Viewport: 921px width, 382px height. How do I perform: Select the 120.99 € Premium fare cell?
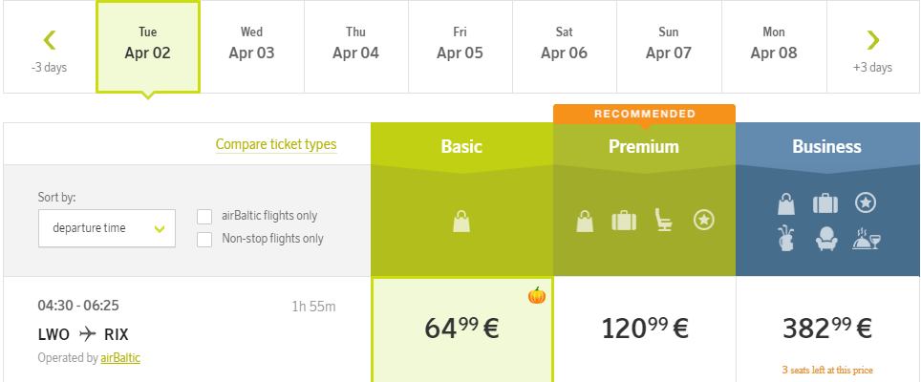(x=644, y=329)
